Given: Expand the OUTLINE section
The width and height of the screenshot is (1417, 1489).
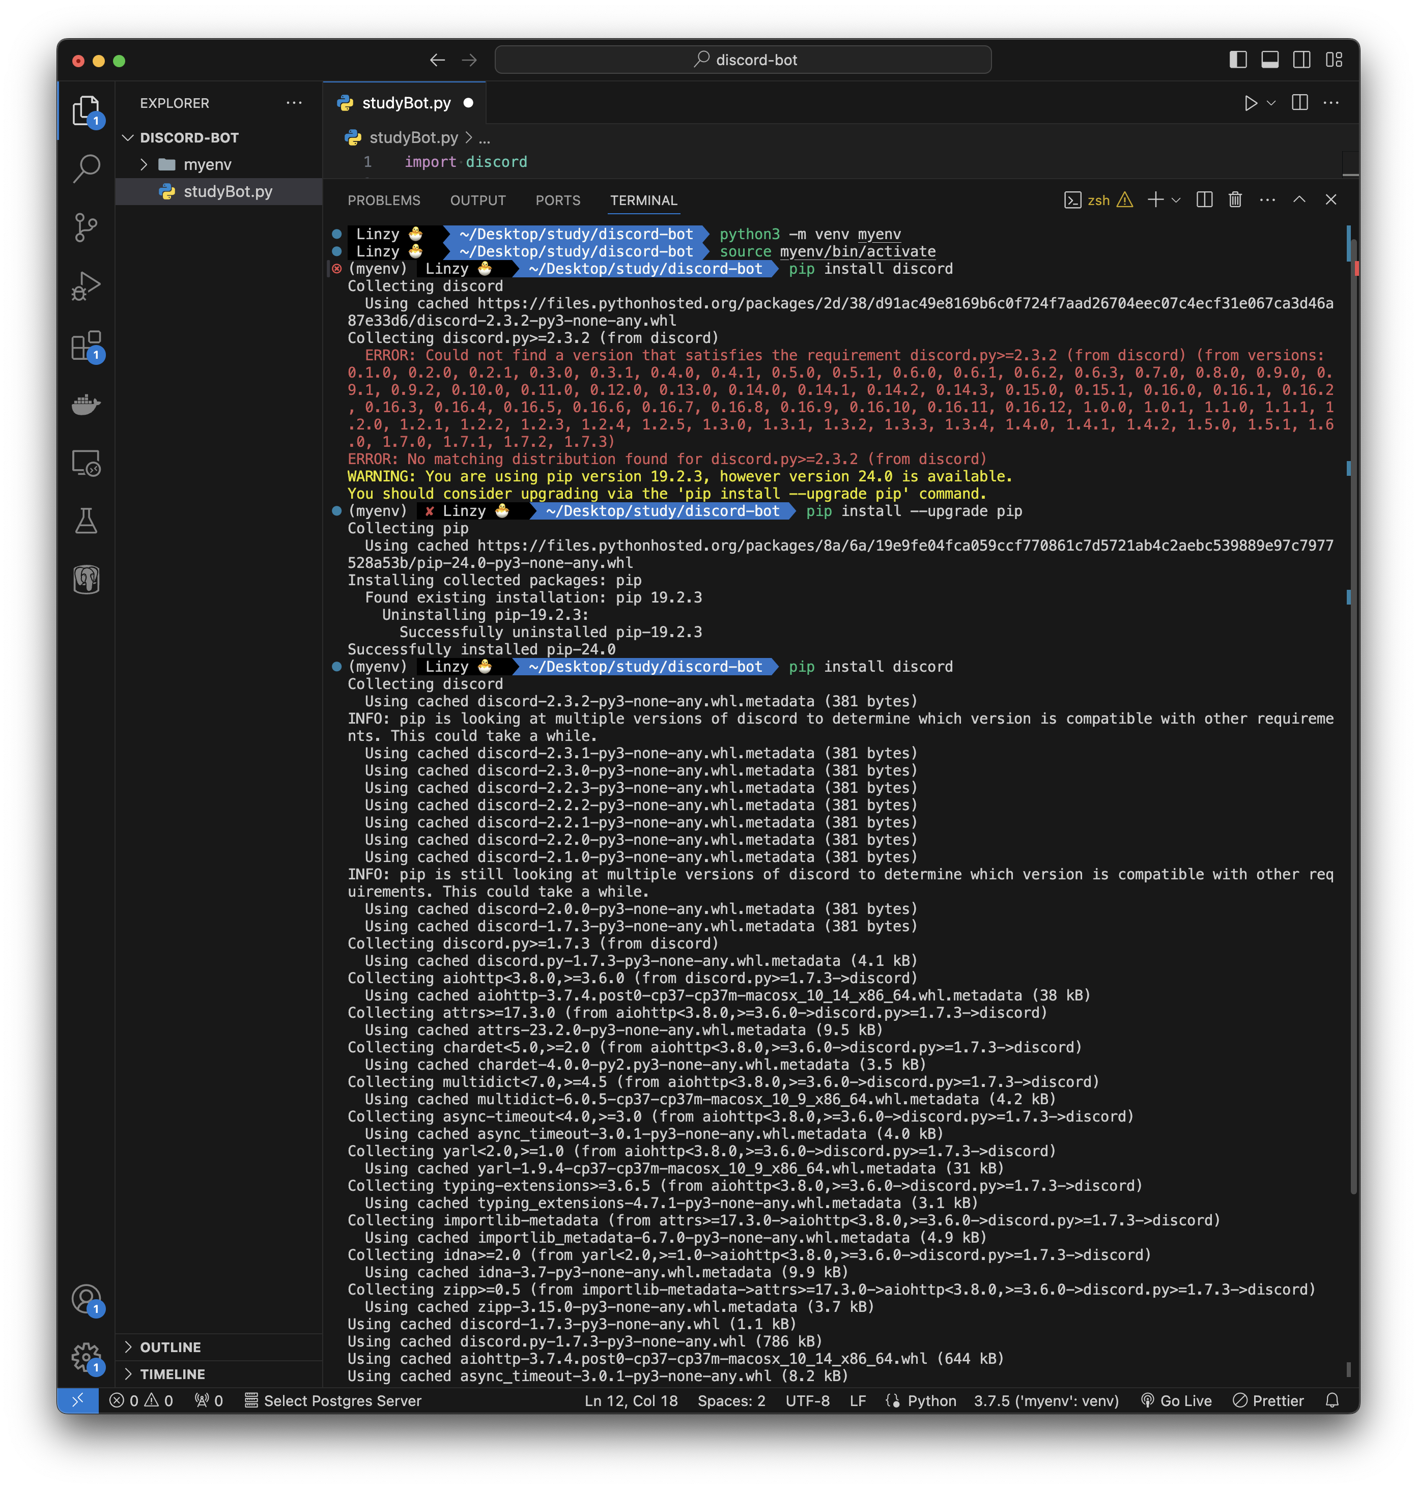Looking at the screenshot, I should click(x=219, y=1347).
